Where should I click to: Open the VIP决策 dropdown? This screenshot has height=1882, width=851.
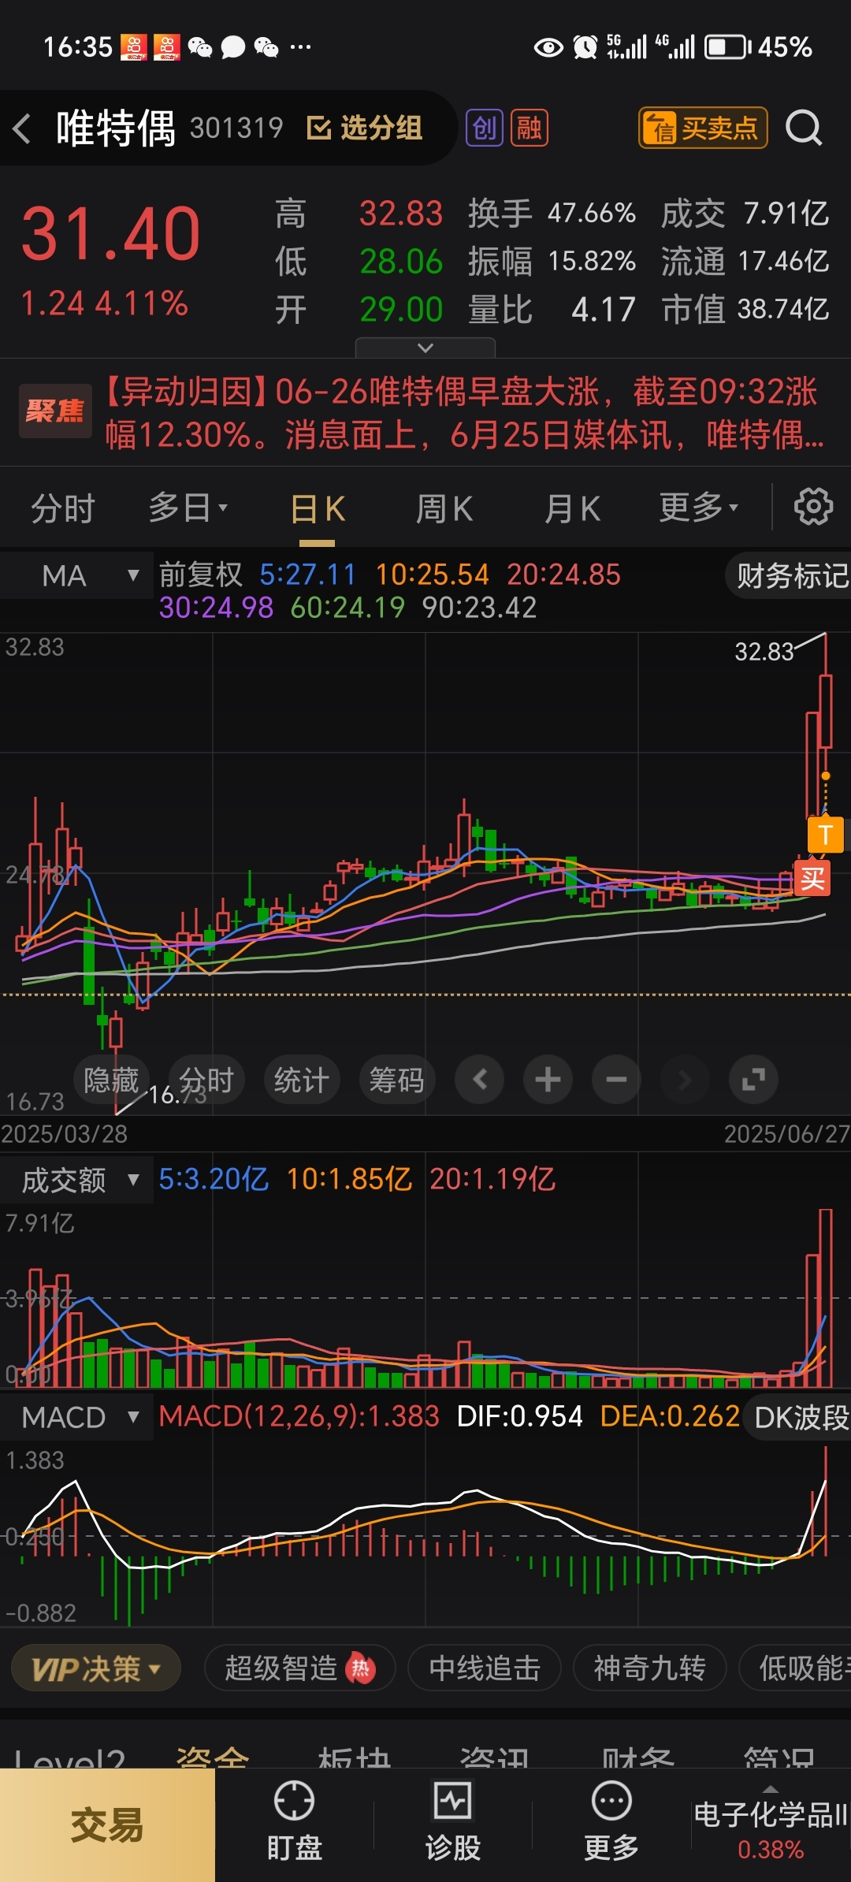(x=96, y=1668)
